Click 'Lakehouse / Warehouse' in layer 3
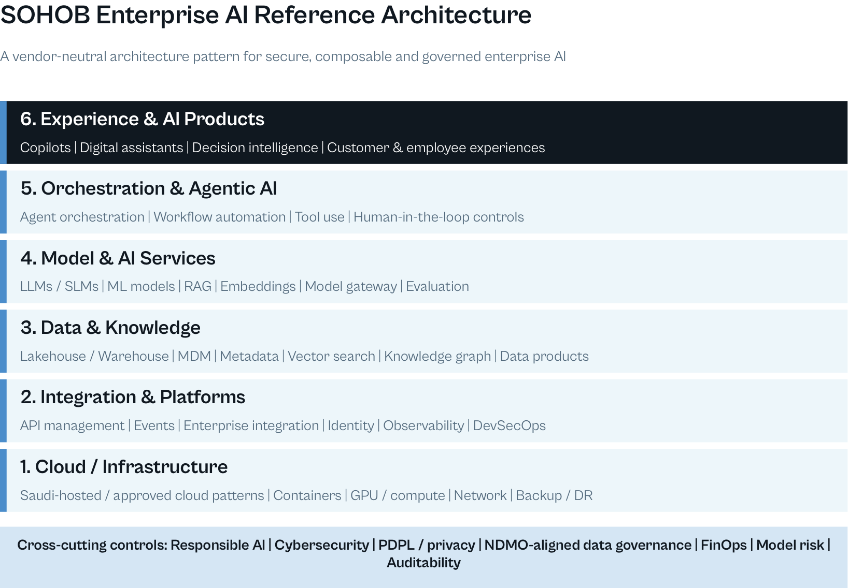The width and height of the screenshot is (848, 588). coord(94,357)
